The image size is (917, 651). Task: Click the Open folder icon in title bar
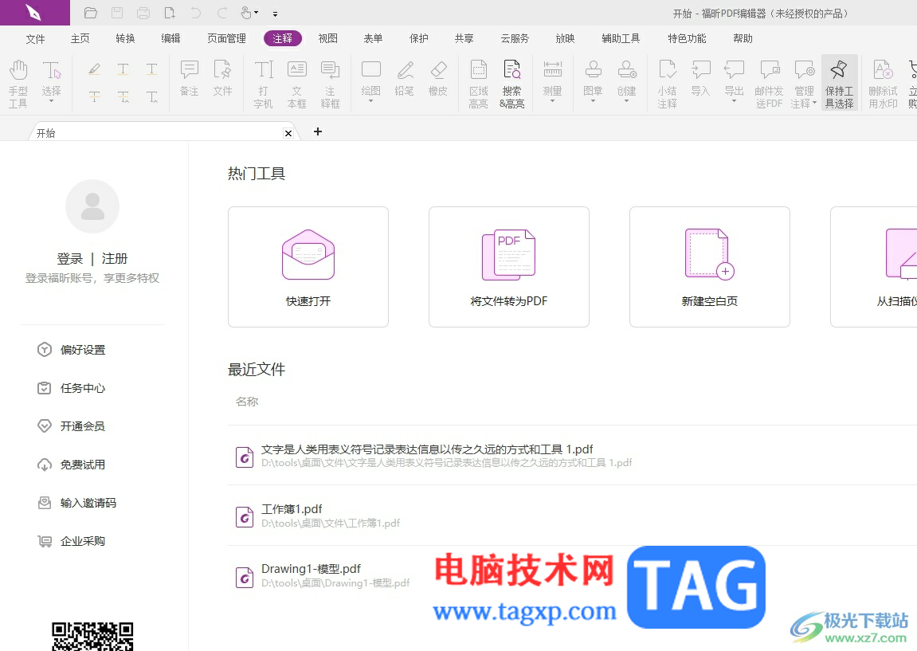point(90,13)
